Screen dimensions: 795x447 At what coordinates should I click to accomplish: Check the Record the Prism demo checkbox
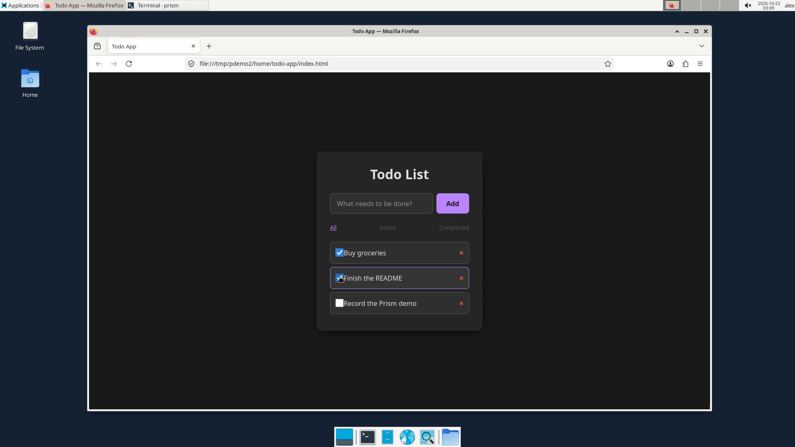click(x=340, y=303)
